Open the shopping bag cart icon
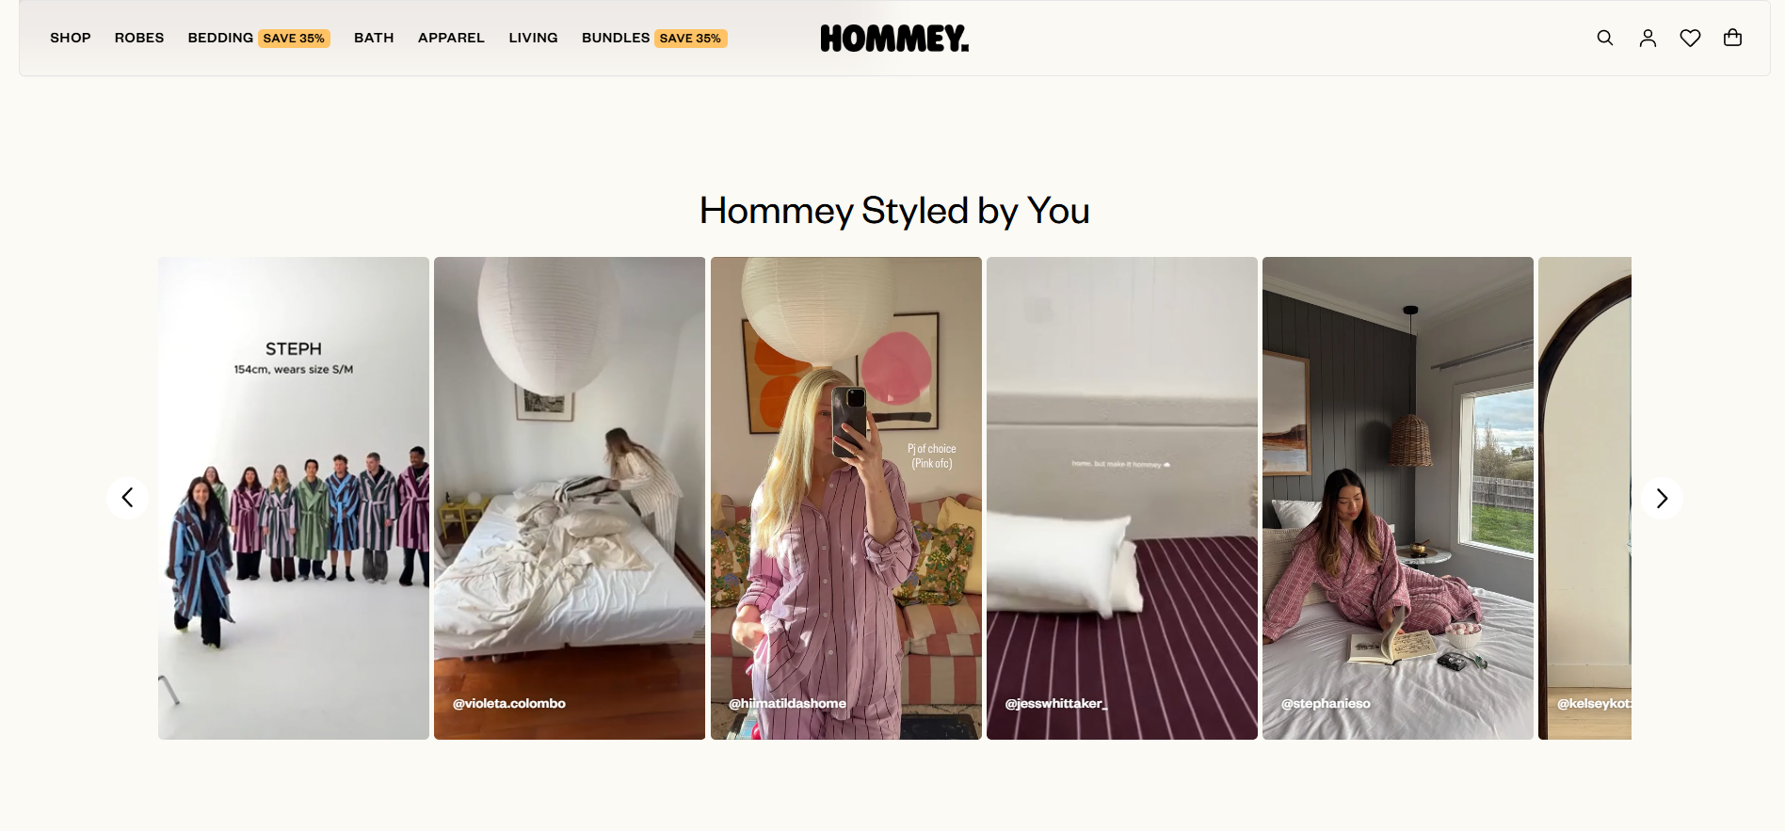1785x831 pixels. [1732, 38]
